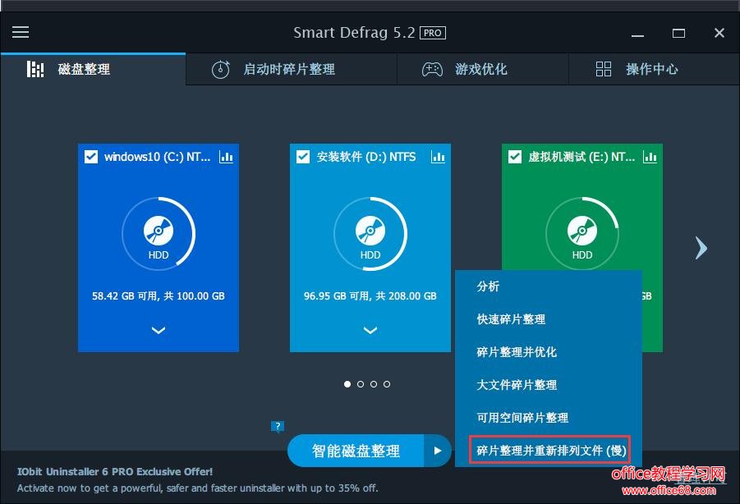Open the 游戏优化 tab
The width and height of the screenshot is (740, 504).
(x=483, y=69)
